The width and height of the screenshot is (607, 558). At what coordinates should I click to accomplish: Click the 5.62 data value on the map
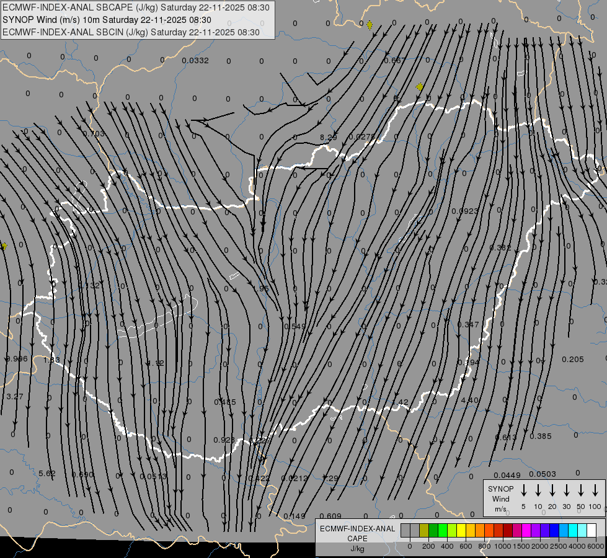(x=47, y=474)
